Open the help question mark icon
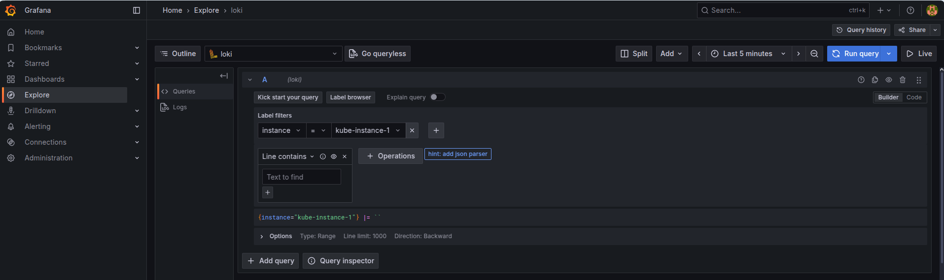This screenshot has width=944, height=280. point(910,10)
